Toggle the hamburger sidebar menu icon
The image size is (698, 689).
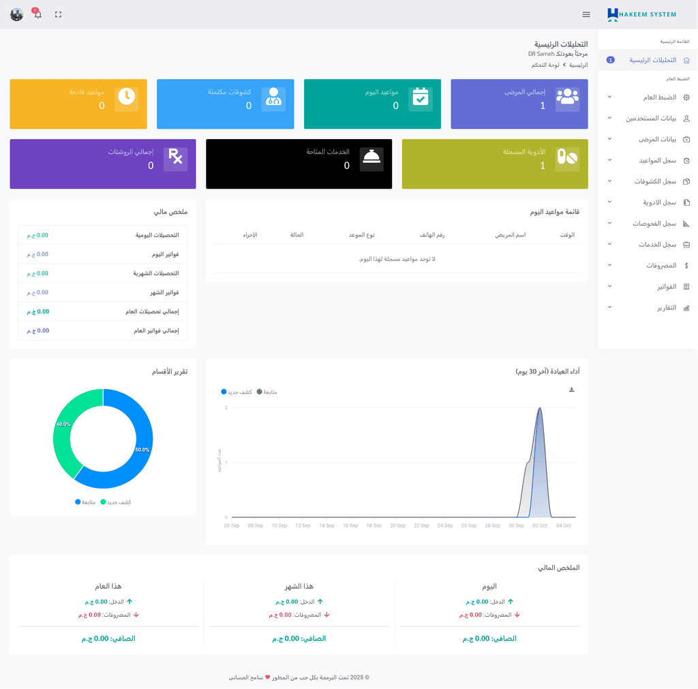coord(586,14)
